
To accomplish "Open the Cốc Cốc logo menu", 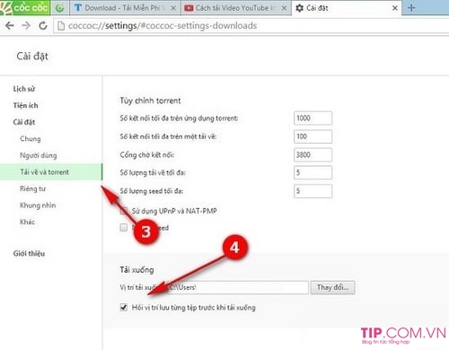I will (24, 7).
